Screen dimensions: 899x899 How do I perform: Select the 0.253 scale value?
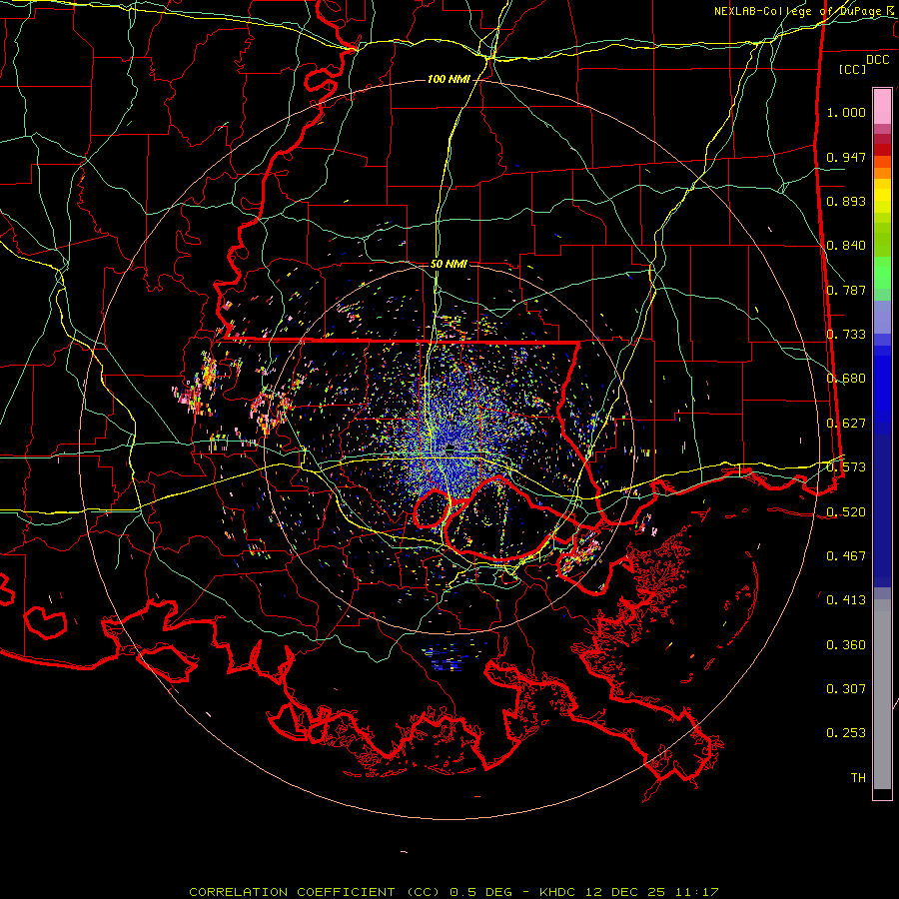846,733
